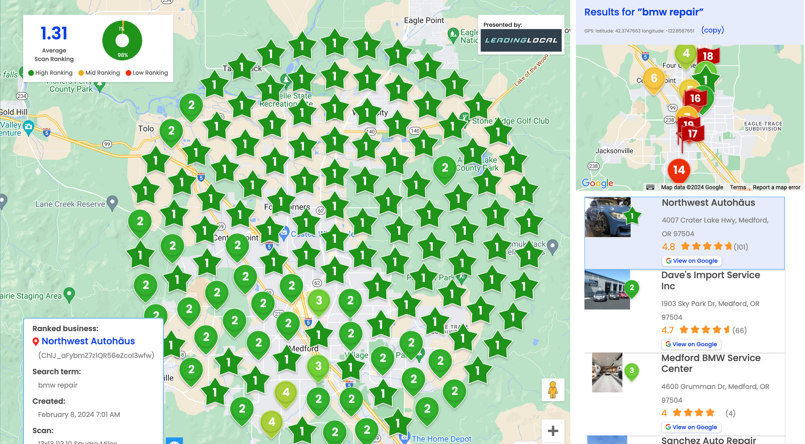Click the 4.7 rating on Dave's Import

[667, 330]
